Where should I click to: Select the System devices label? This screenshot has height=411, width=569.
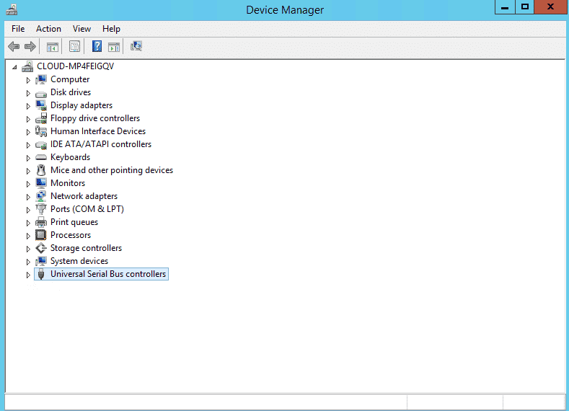79,261
